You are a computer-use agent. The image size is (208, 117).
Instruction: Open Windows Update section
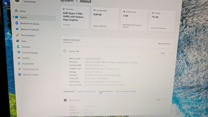click(x=31, y=75)
